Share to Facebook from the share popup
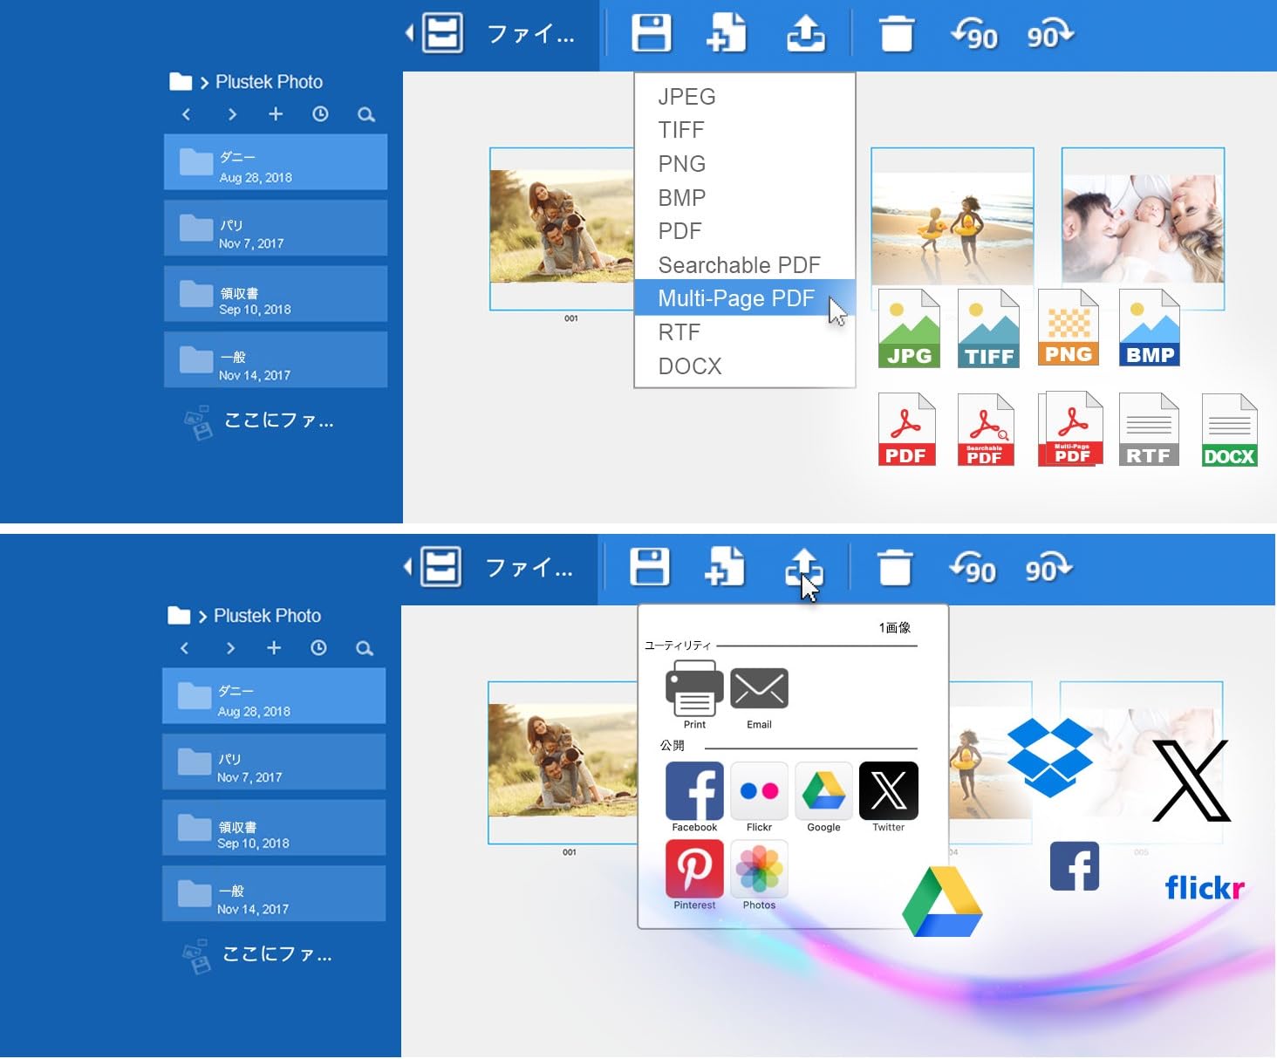This screenshot has height=1059, width=1277. tap(694, 791)
